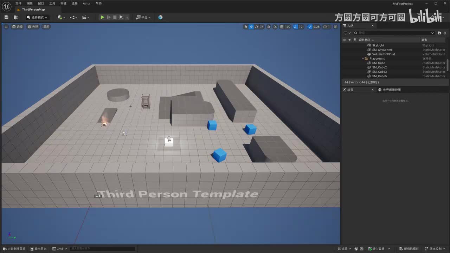Open the 构建 menu
This screenshot has height=253, width=450.
point(63,4)
